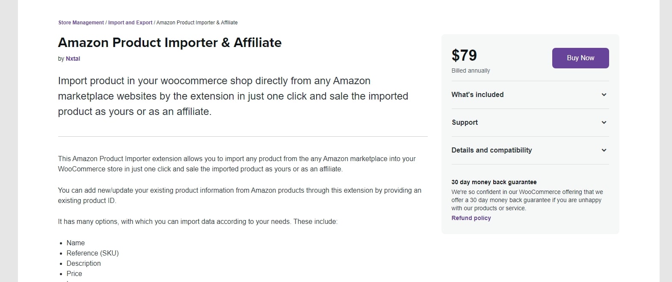This screenshot has height=282, width=672.
Task: Expand the What's included section label
Action: (477, 95)
